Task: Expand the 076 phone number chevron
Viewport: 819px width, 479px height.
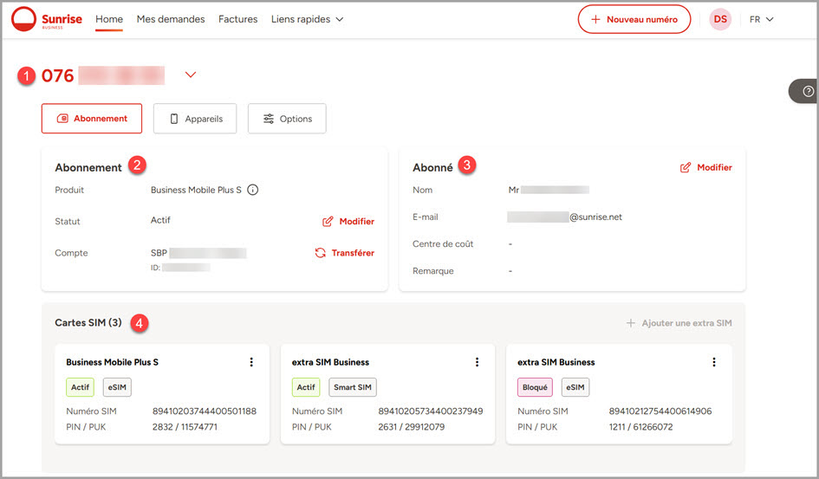Action: click(x=192, y=75)
